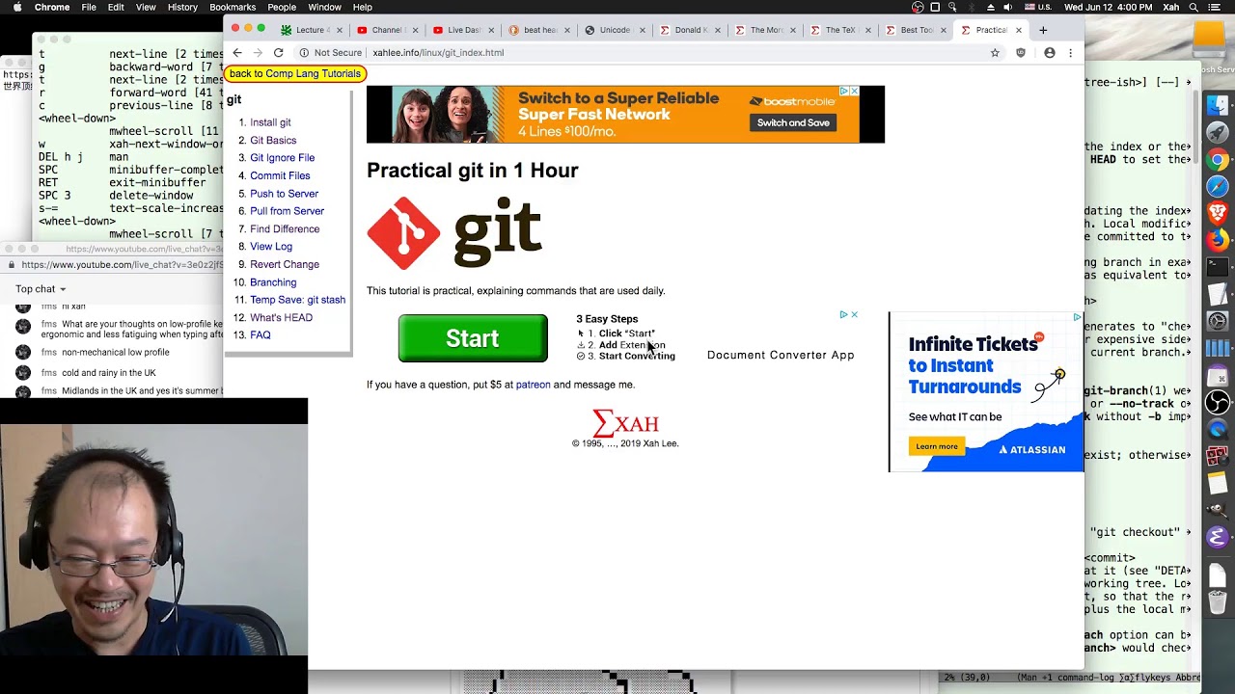Open the Chrome profile avatar icon
1235x694 pixels.
(1050, 53)
